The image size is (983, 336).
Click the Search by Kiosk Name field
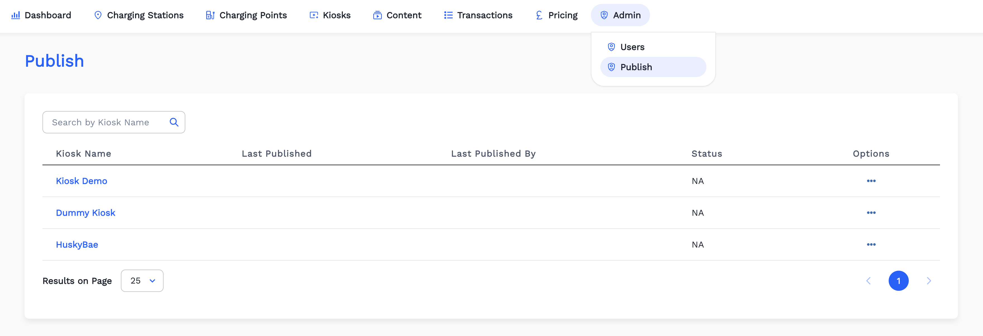click(x=103, y=122)
